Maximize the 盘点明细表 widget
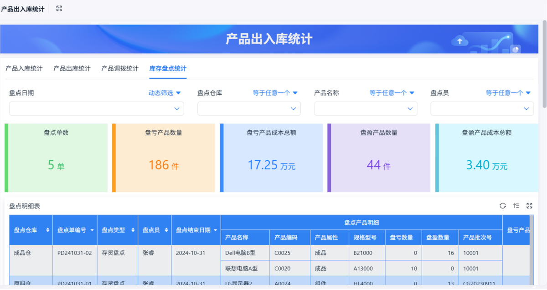The width and height of the screenshot is (547, 290). click(x=529, y=206)
